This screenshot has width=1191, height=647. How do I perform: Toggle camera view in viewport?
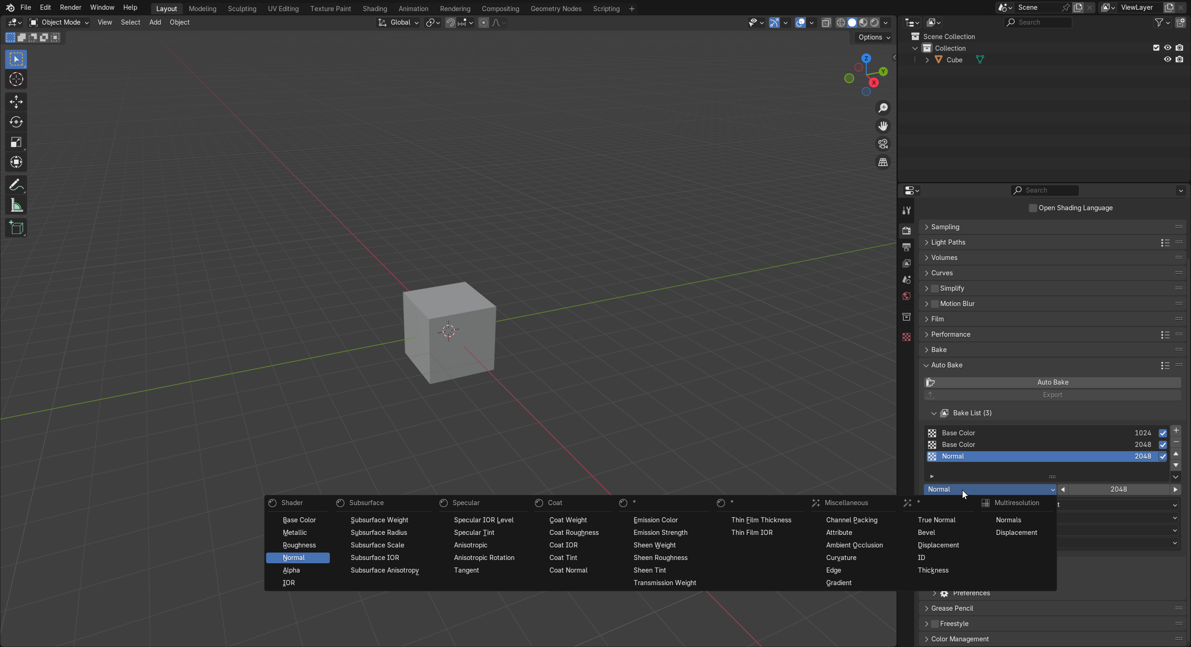click(x=883, y=144)
